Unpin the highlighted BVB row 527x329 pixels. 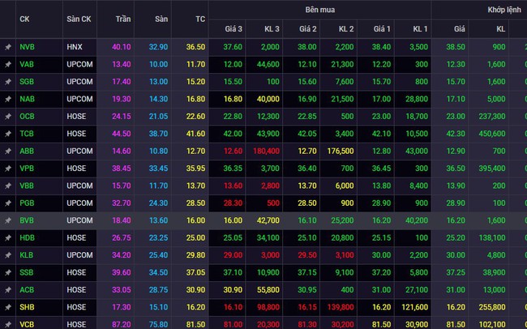(8, 220)
